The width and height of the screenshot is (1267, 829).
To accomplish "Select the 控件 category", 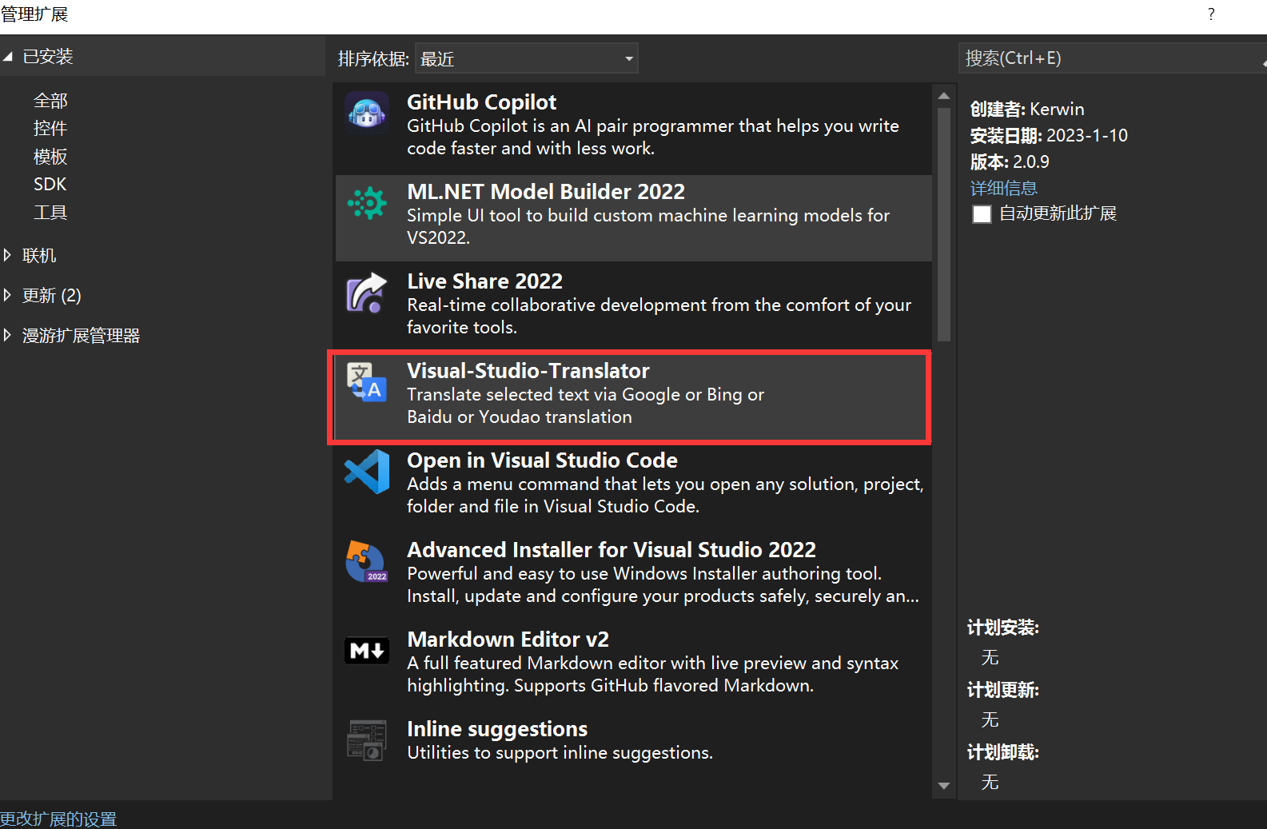I will [50, 129].
